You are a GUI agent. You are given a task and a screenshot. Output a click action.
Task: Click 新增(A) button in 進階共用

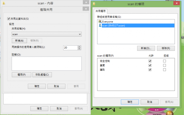19,41
